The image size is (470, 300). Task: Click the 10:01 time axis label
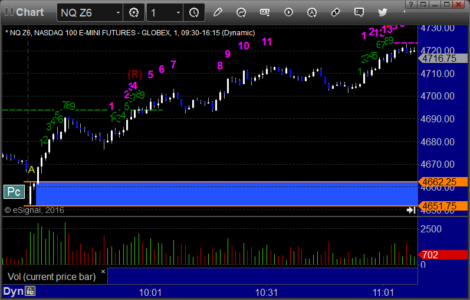(150, 292)
